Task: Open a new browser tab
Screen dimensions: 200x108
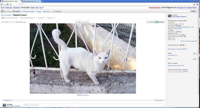Action: (x=43, y=1)
